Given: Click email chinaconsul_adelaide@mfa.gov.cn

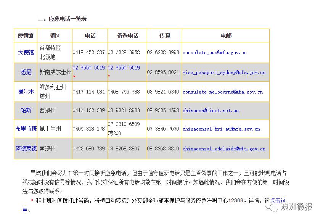Looking at the screenshot, I should click(224, 148).
